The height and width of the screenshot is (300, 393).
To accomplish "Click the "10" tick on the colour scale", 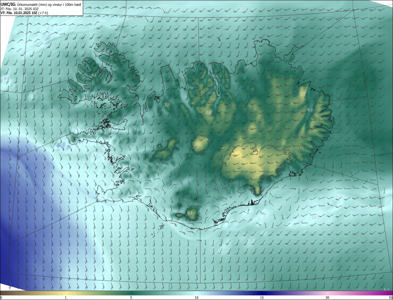I will click(196, 298).
